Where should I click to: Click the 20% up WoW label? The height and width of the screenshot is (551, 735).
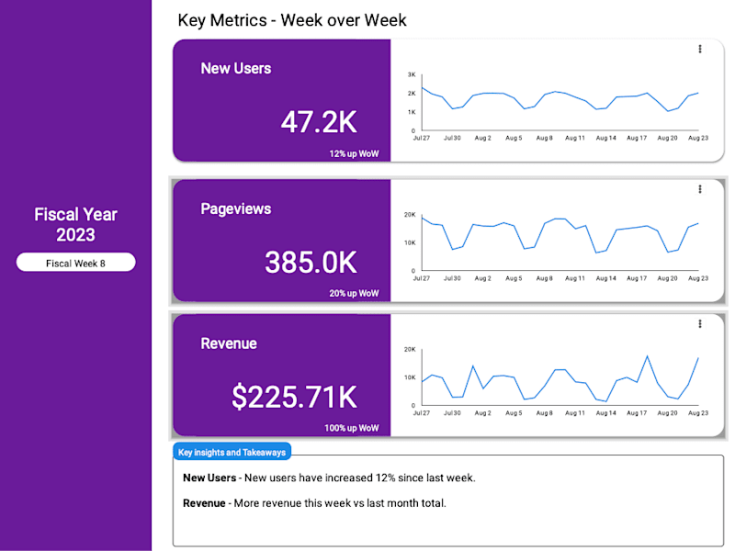tap(354, 293)
